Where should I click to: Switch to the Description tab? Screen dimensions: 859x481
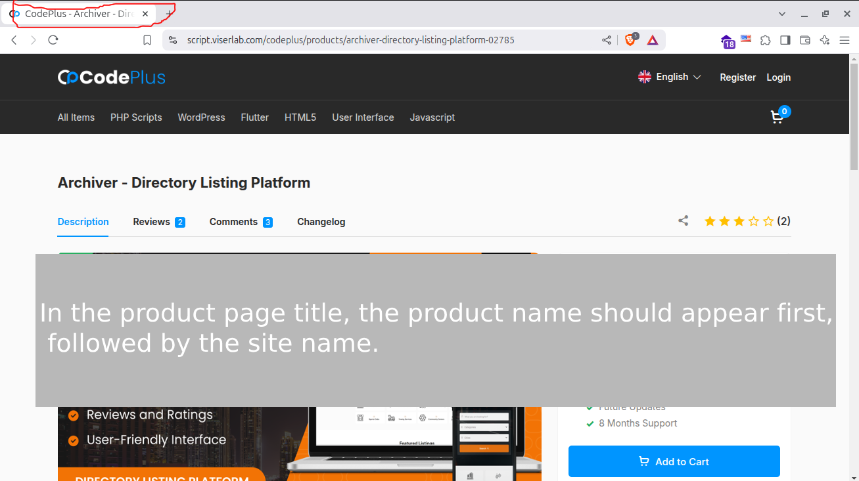83,222
